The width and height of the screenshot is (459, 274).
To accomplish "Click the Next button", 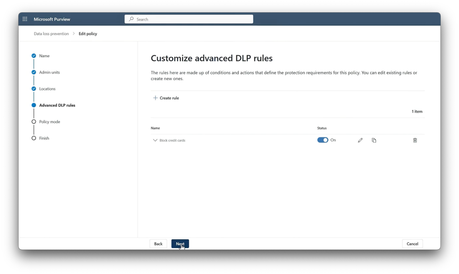I will click(x=180, y=244).
